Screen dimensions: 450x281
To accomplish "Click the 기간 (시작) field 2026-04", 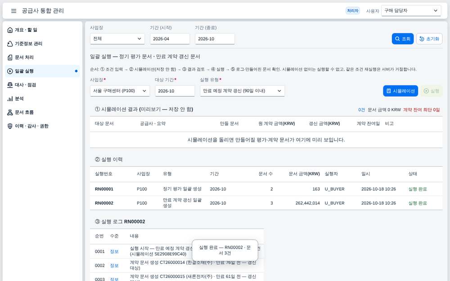I will pos(170,39).
